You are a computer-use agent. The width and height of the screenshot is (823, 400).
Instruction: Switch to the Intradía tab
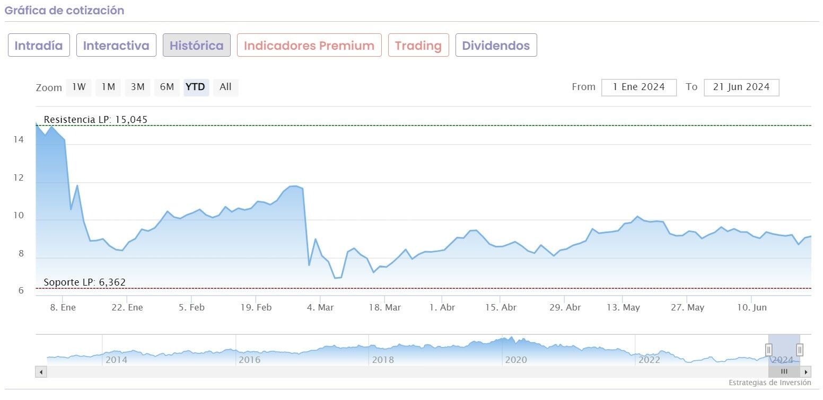tap(39, 46)
